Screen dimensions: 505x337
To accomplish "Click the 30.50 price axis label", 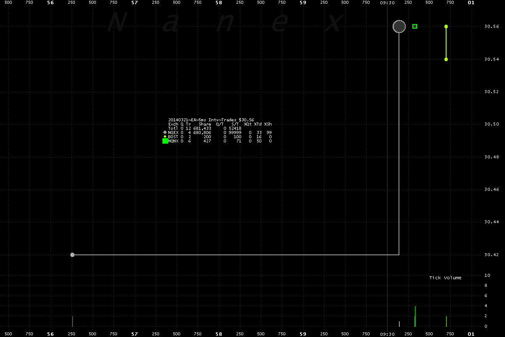I will click(x=491, y=124).
